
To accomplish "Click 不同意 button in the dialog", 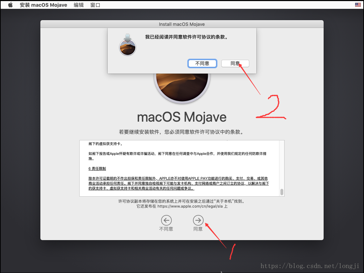I will pyautogui.click(x=202, y=64).
